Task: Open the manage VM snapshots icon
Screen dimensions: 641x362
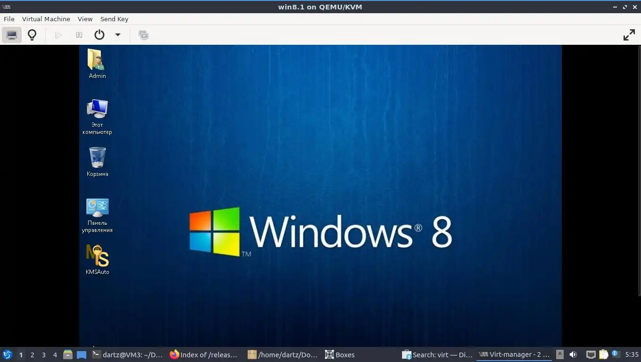Action: click(143, 35)
